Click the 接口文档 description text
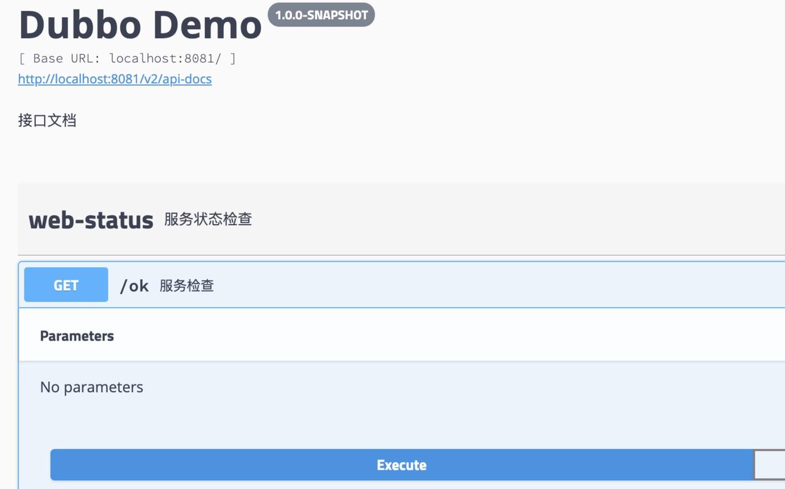This screenshot has height=489, width=785. click(47, 120)
